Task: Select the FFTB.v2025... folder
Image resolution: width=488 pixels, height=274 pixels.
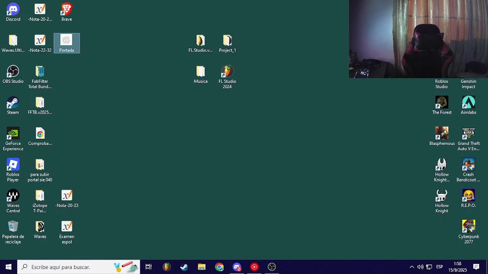Action: [x=40, y=105]
